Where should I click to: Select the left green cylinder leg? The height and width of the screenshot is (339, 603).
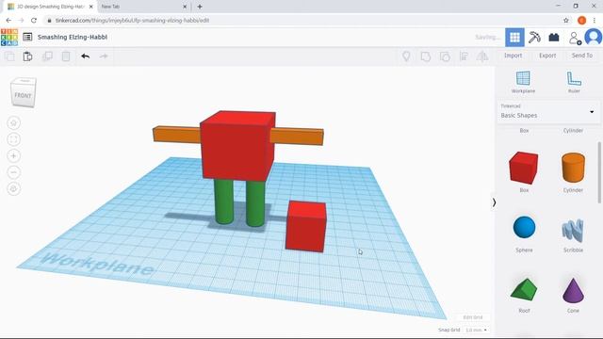pos(224,201)
